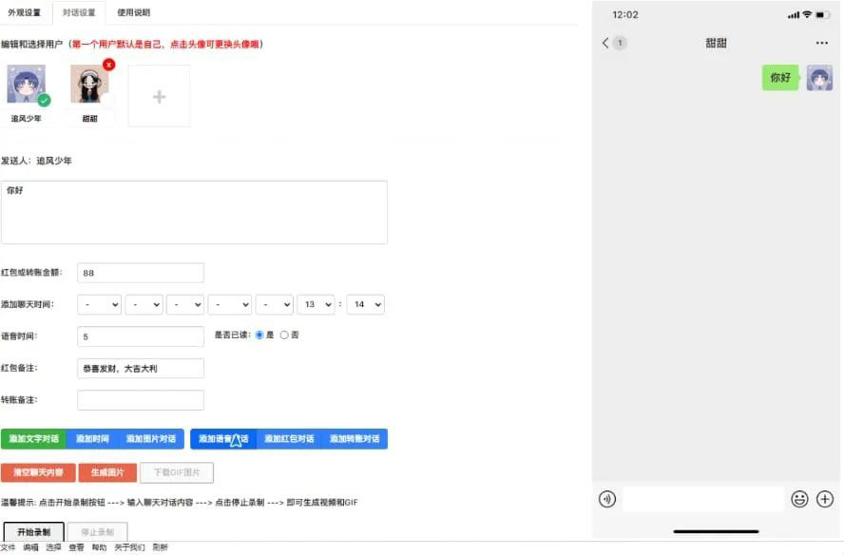Screen dimensions: 844x555
Task: Click the back arrow in the chat preview header
Action: [x=606, y=43]
